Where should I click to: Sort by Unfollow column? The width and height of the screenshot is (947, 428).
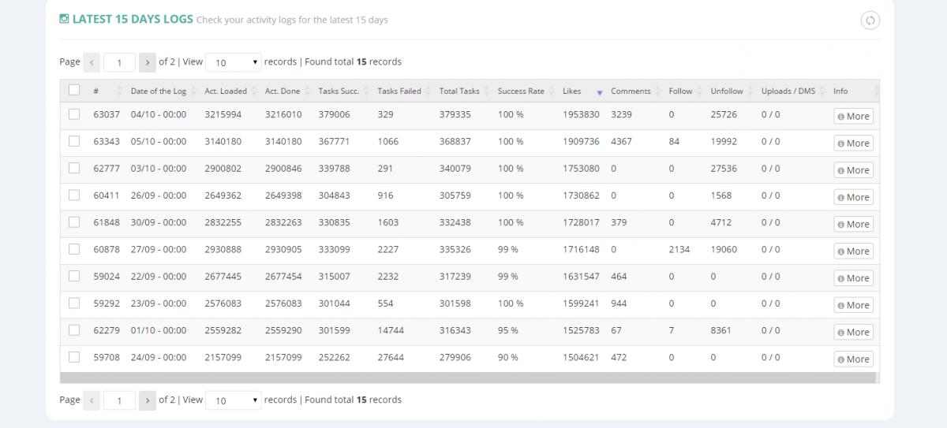(727, 91)
